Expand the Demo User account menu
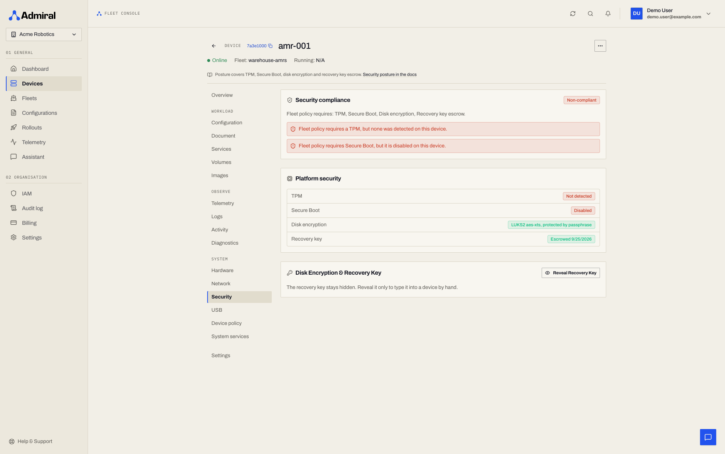725x454 pixels. (671, 14)
